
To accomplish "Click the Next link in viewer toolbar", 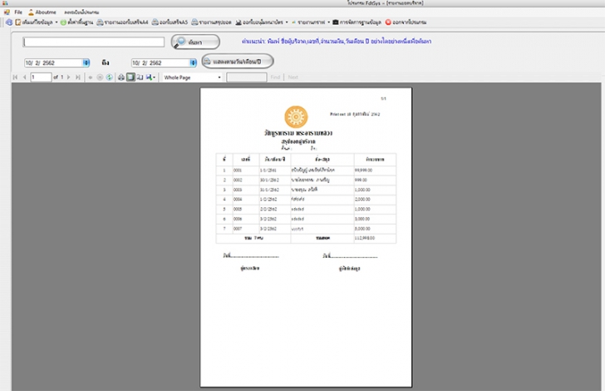I will tap(293, 77).
